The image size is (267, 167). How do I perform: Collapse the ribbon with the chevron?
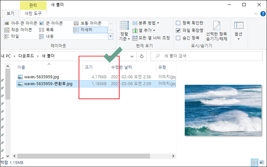click(256, 14)
